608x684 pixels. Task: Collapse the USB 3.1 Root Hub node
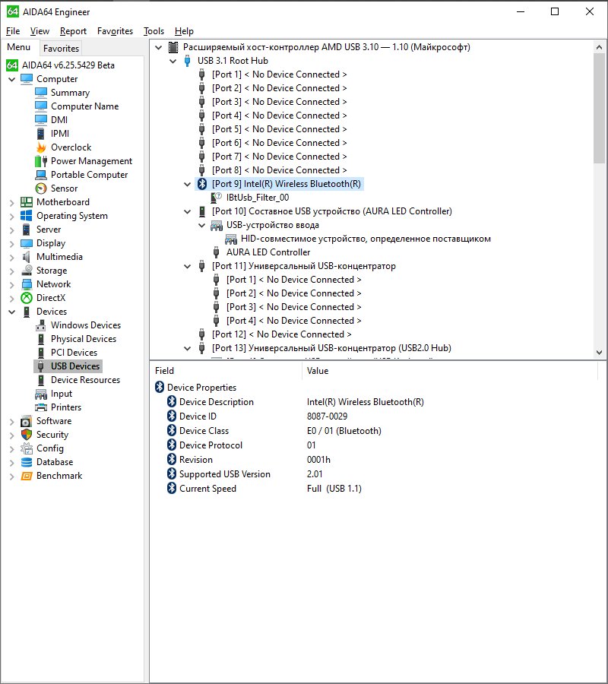[173, 61]
